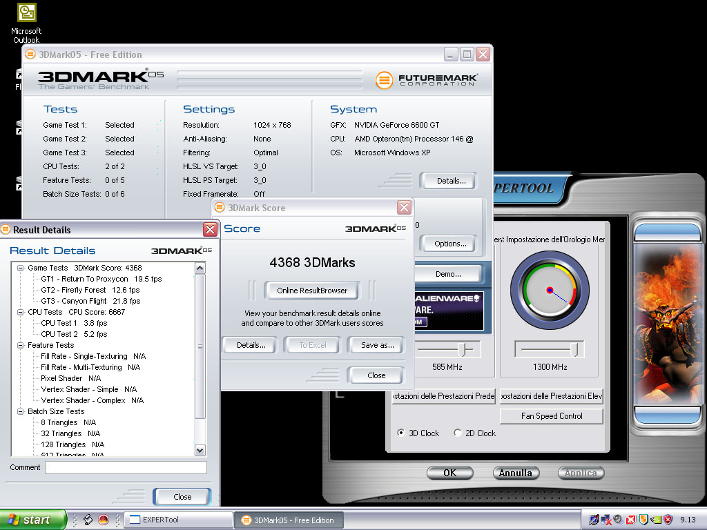Collapse the Batch Size Tests tree node
Image resolution: width=707 pixels, height=530 pixels.
tap(20, 411)
